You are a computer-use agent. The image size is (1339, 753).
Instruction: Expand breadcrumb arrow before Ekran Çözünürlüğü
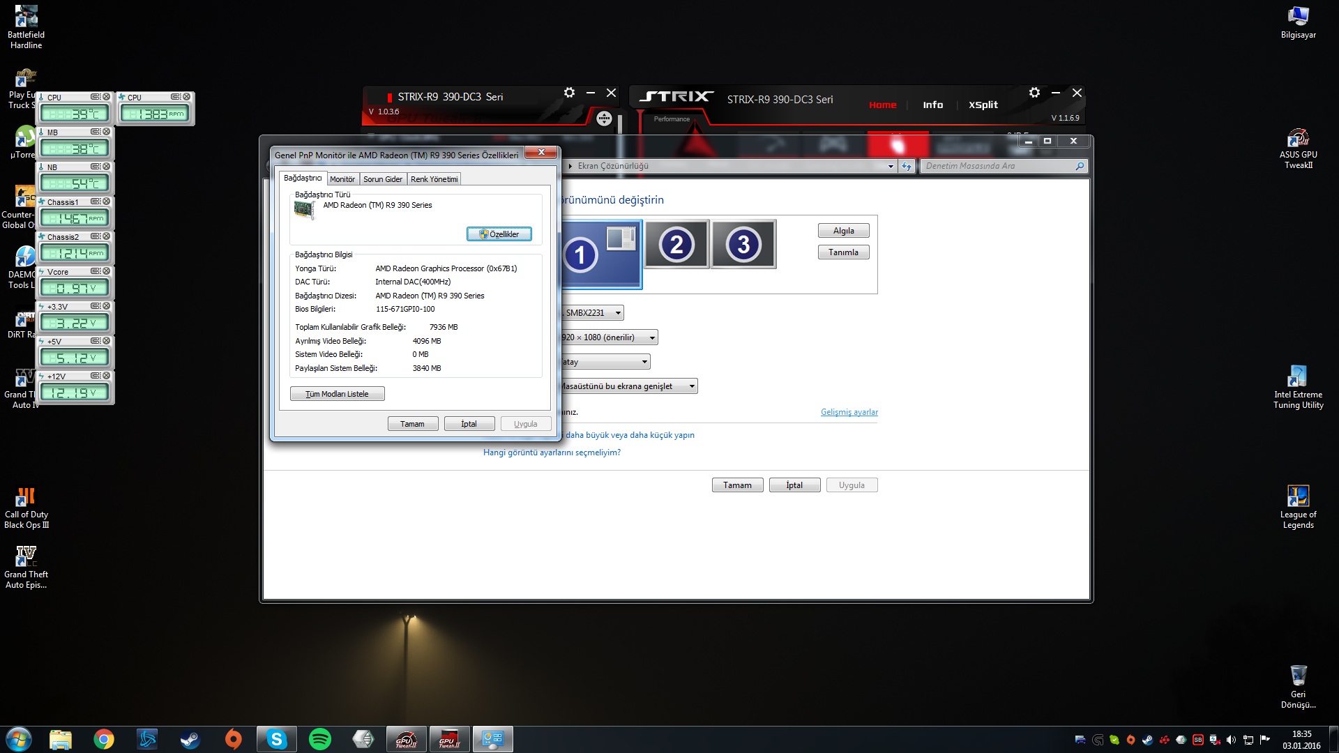[x=570, y=166]
